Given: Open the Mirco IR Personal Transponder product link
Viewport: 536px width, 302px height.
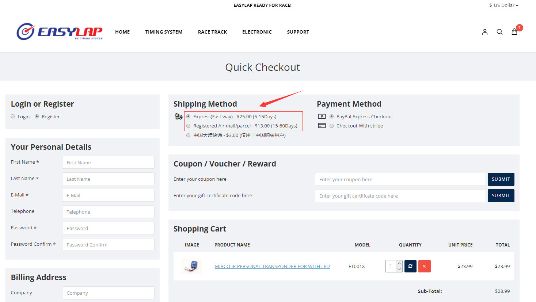Looking at the screenshot, I should pyautogui.click(x=272, y=266).
